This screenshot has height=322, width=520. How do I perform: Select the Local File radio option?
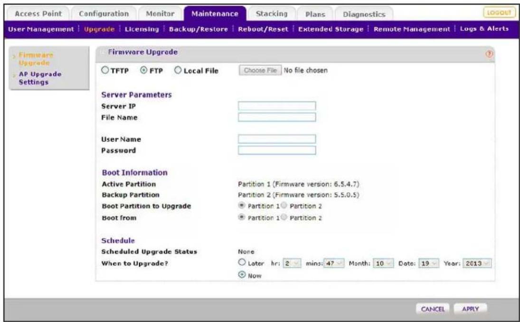(x=178, y=70)
